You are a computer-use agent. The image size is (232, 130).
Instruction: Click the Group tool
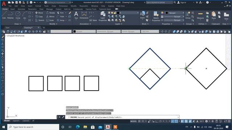point(188,15)
